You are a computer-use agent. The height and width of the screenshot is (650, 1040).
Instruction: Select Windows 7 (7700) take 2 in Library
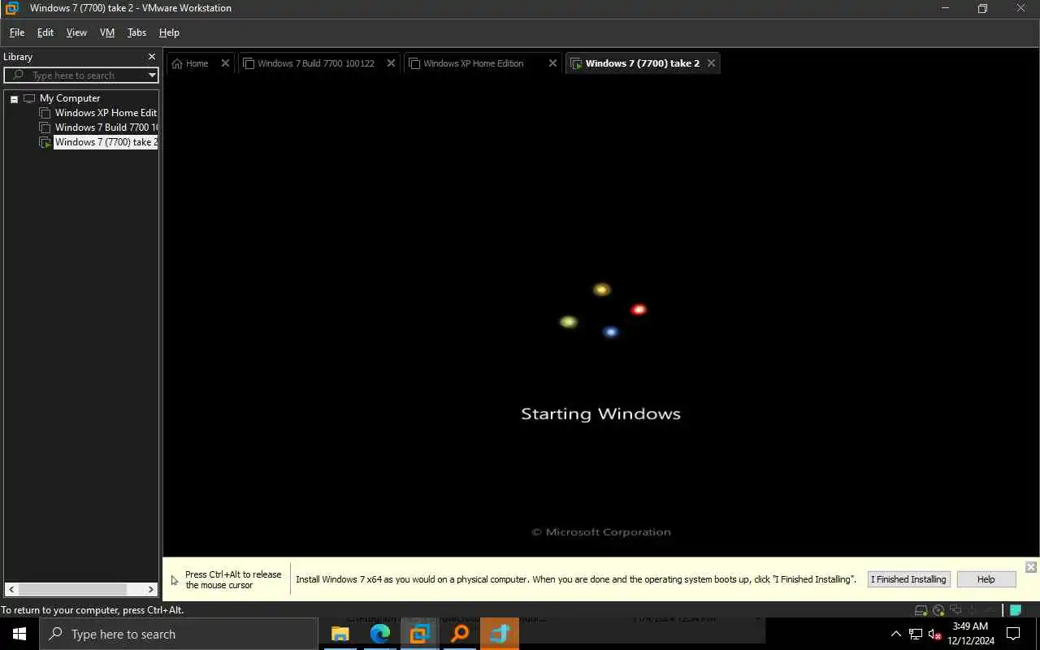[106, 142]
